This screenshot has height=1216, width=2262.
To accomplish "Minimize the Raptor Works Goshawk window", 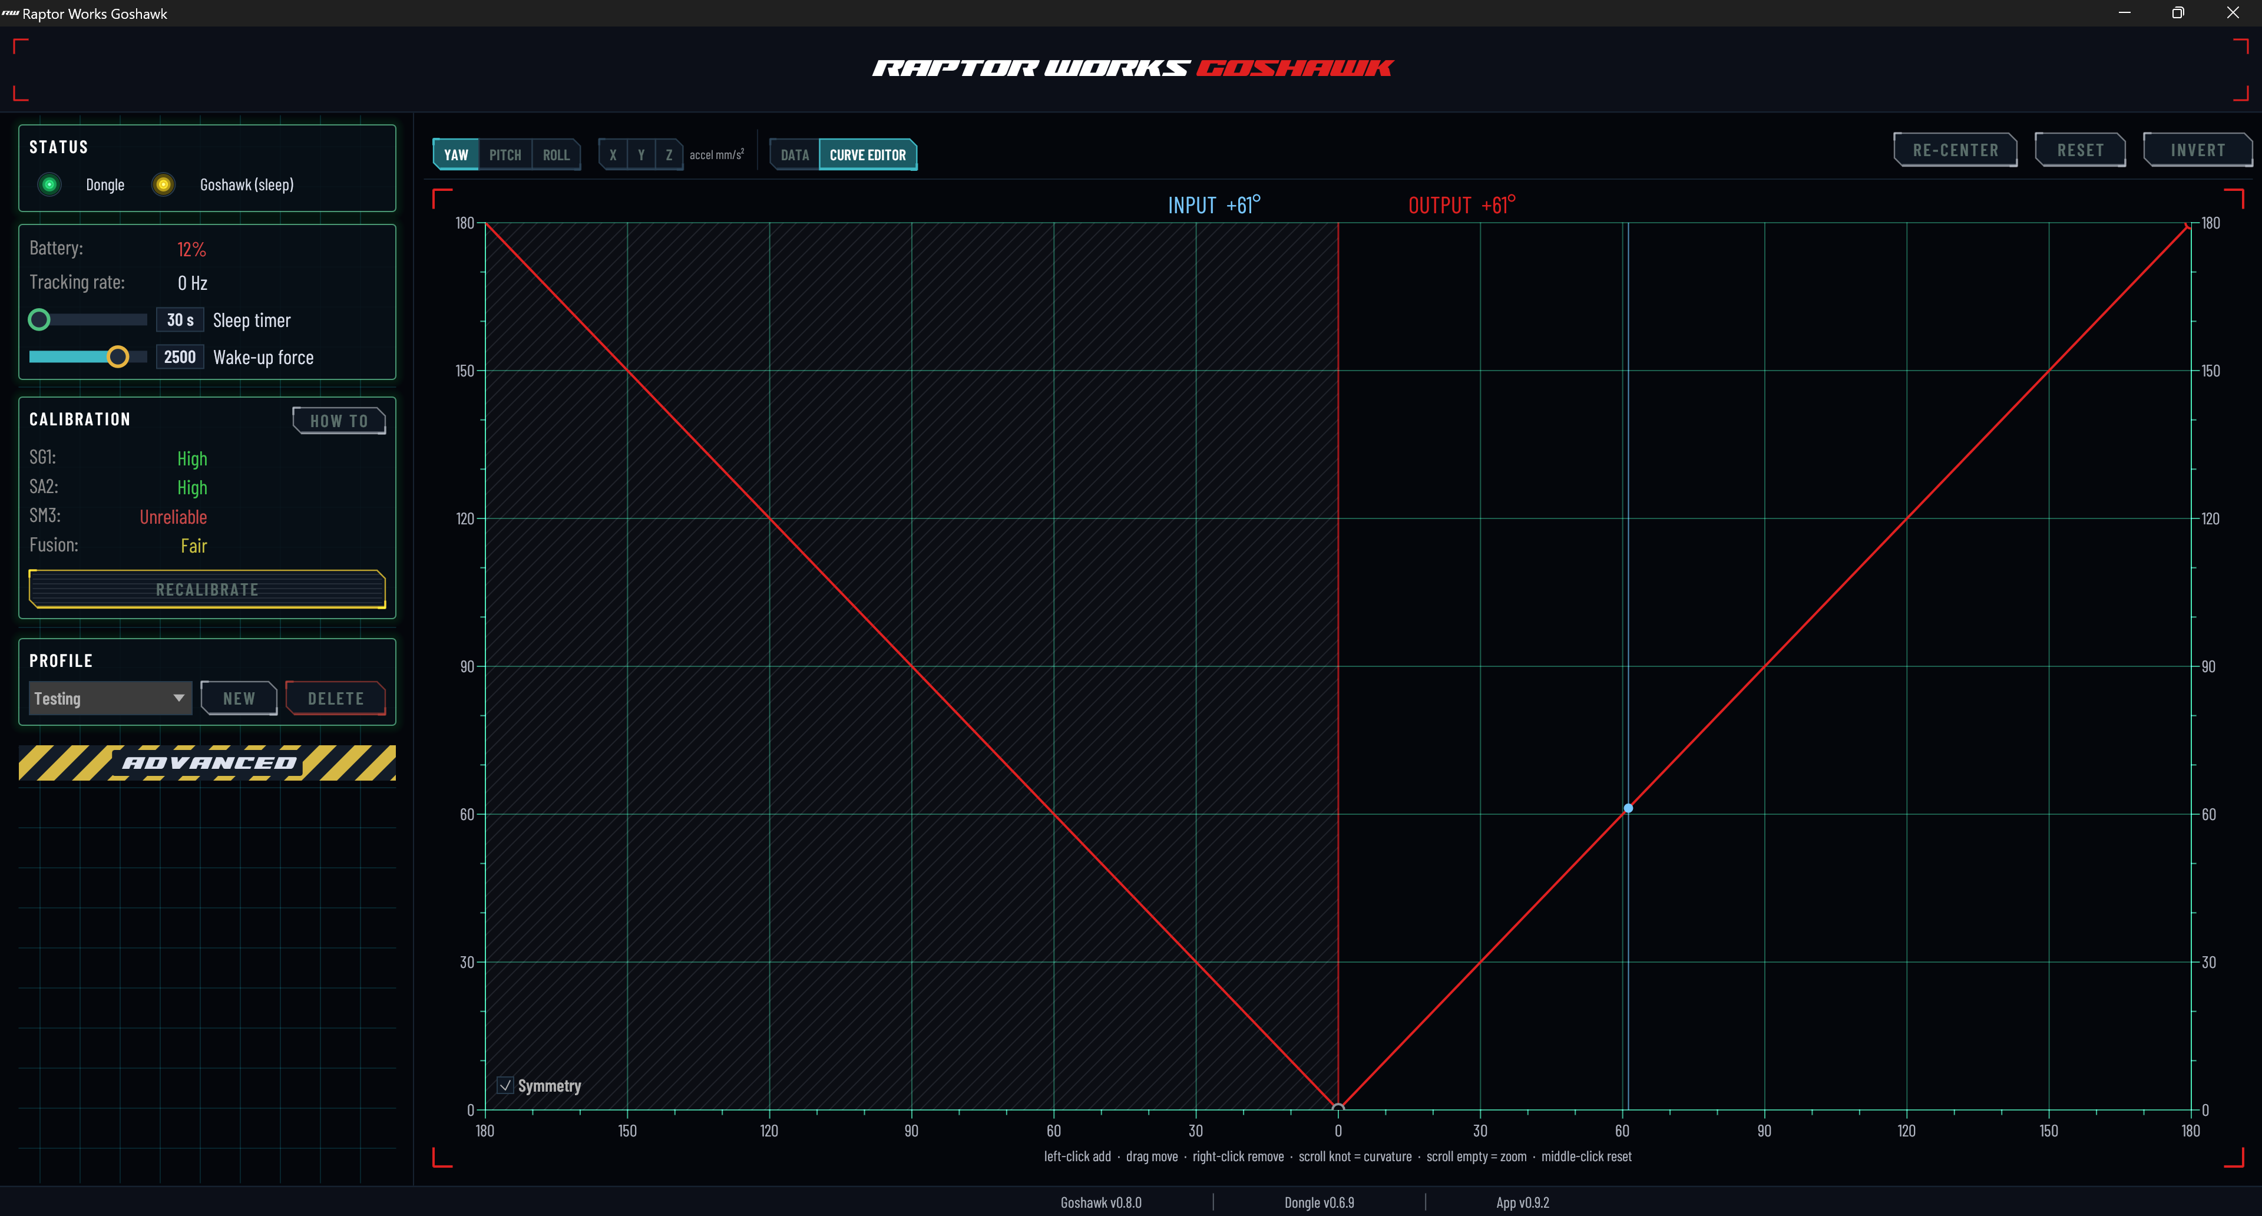I will [2125, 13].
